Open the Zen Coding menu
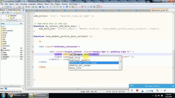Viewport: 175px width, 98px height. [73, 4]
